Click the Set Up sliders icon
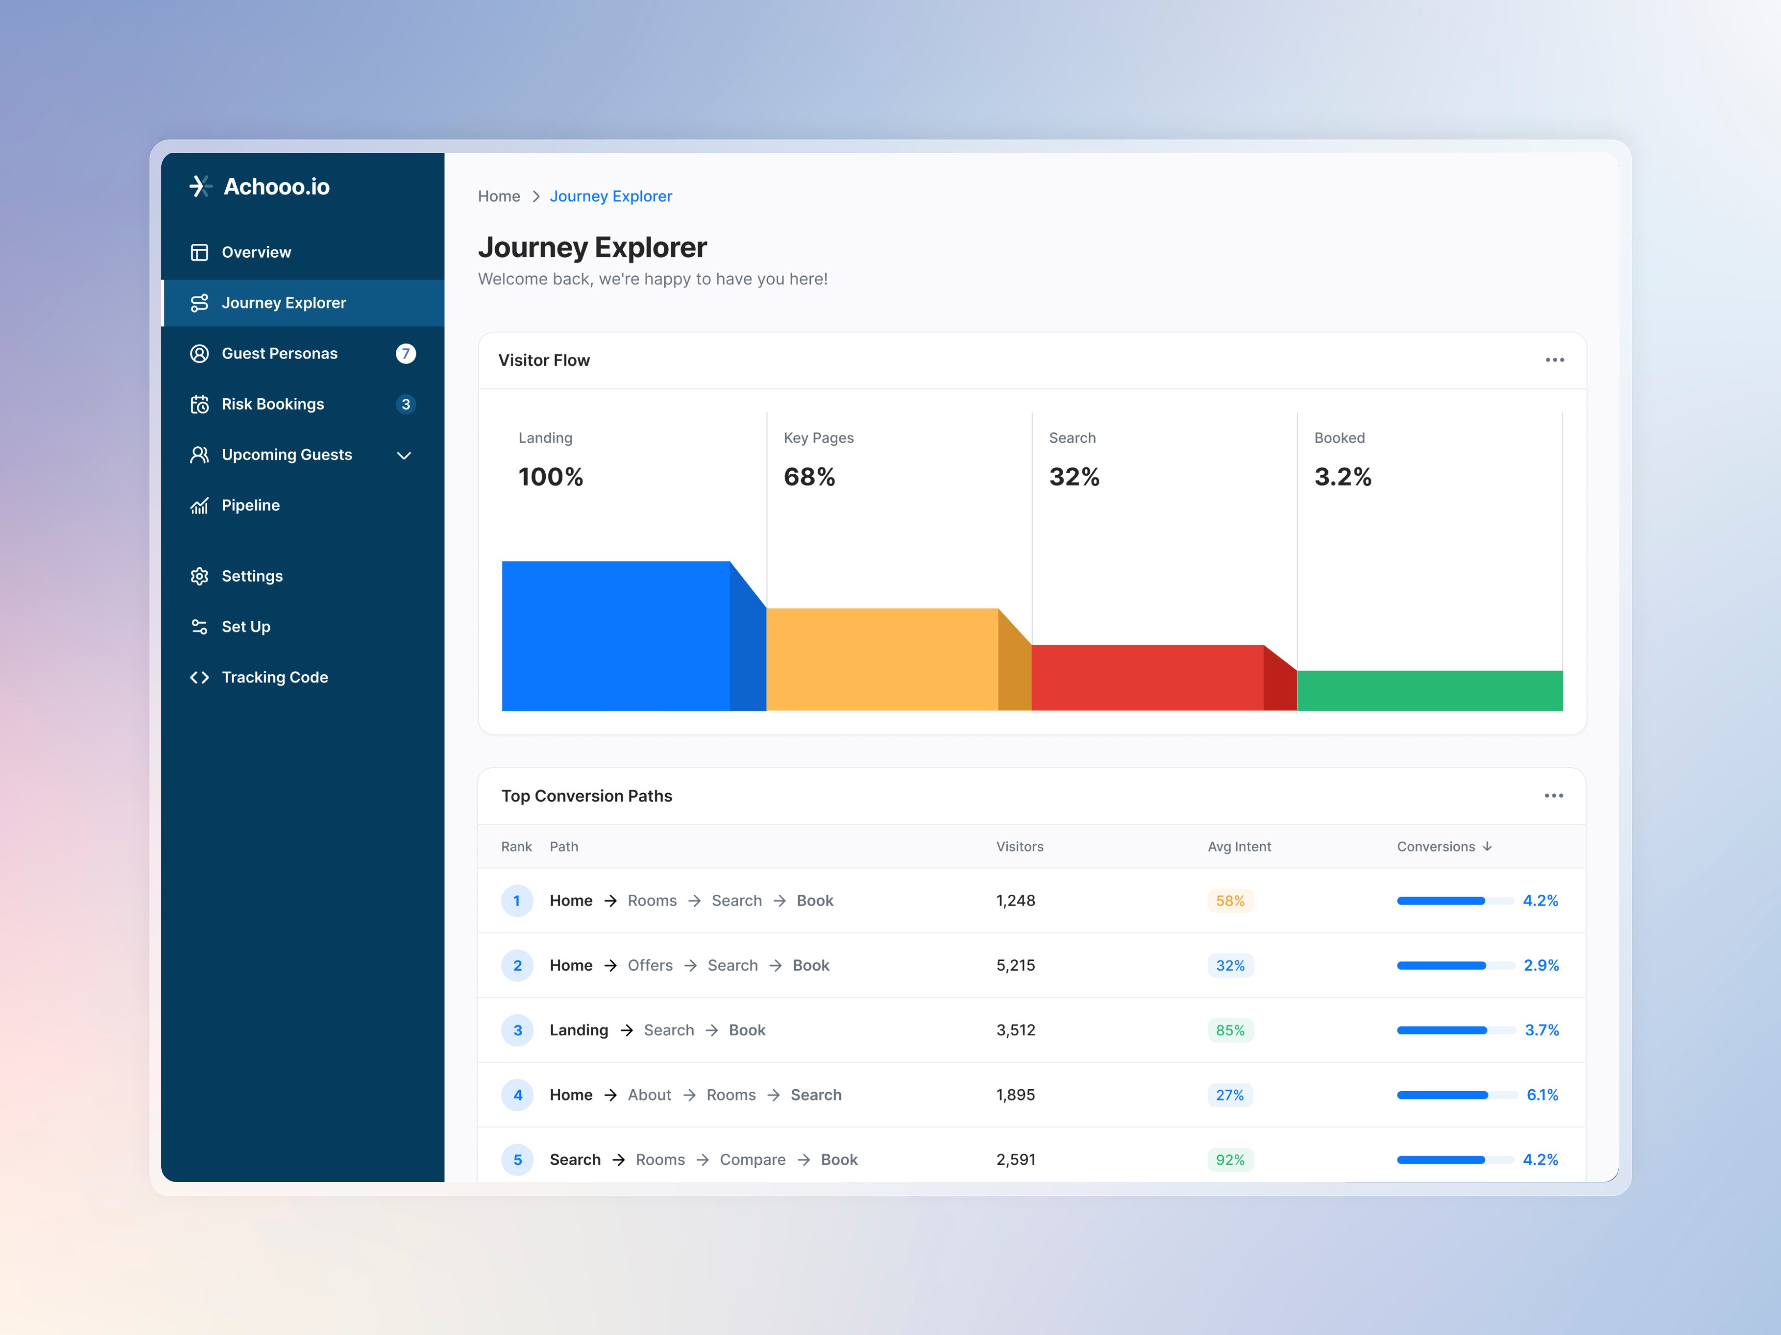 199,627
